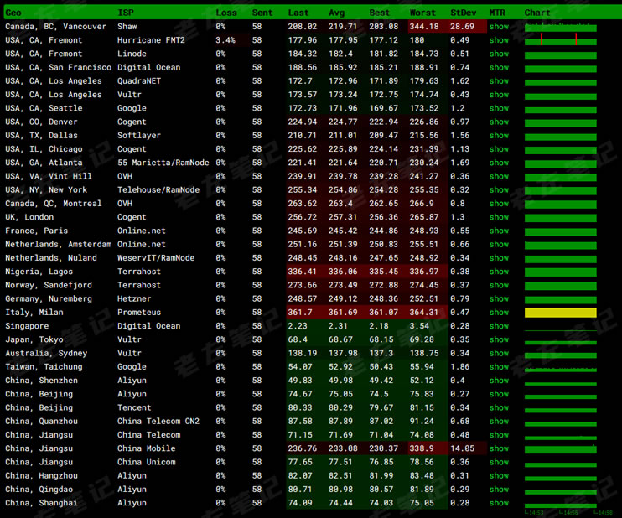Click show for Chicago Cogent row
Viewport: 622px width, 518px height.
click(499, 149)
